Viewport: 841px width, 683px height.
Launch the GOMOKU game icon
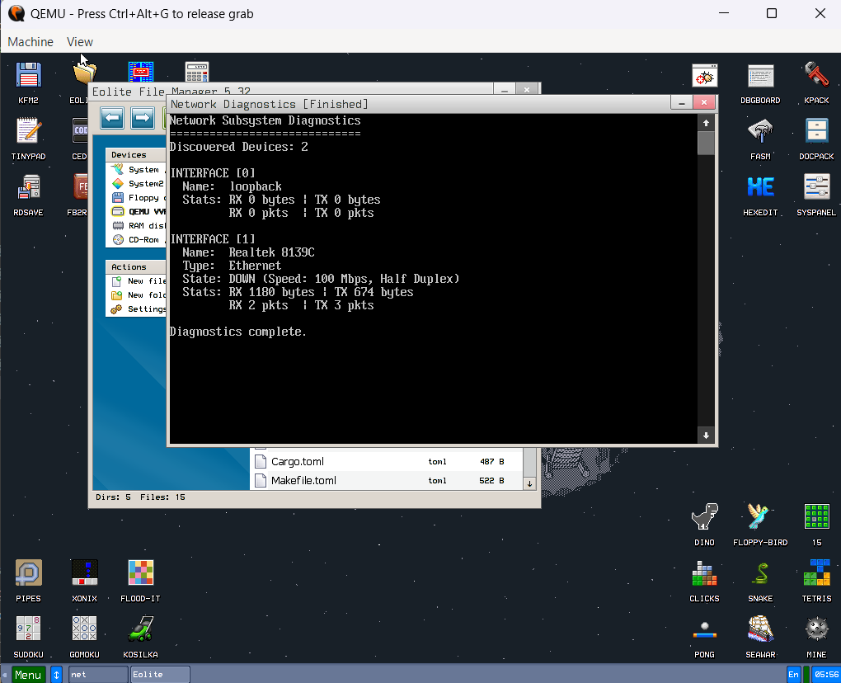pos(84,630)
